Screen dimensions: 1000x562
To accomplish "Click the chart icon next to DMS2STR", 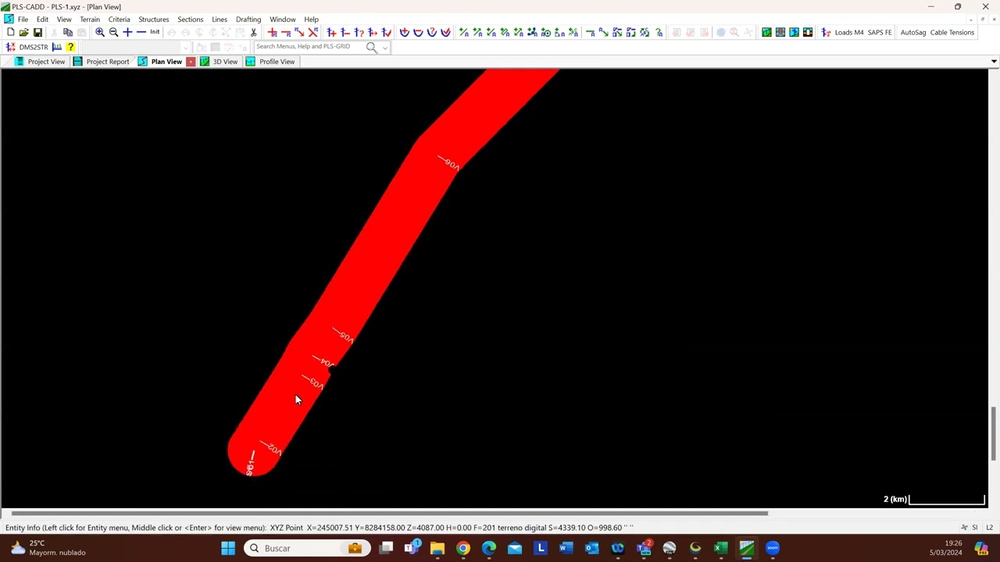I will (x=57, y=47).
